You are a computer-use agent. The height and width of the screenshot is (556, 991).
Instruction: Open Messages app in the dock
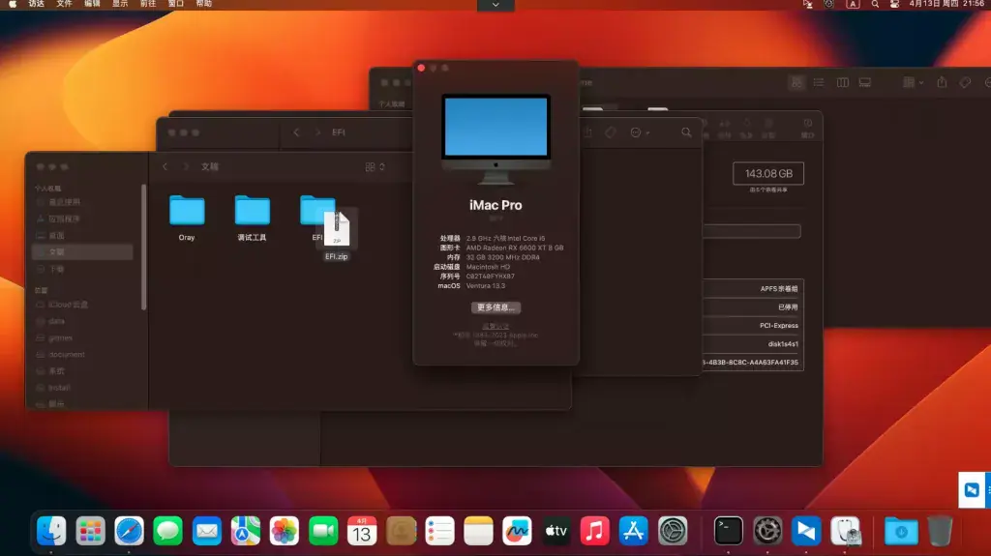coord(168,531)
